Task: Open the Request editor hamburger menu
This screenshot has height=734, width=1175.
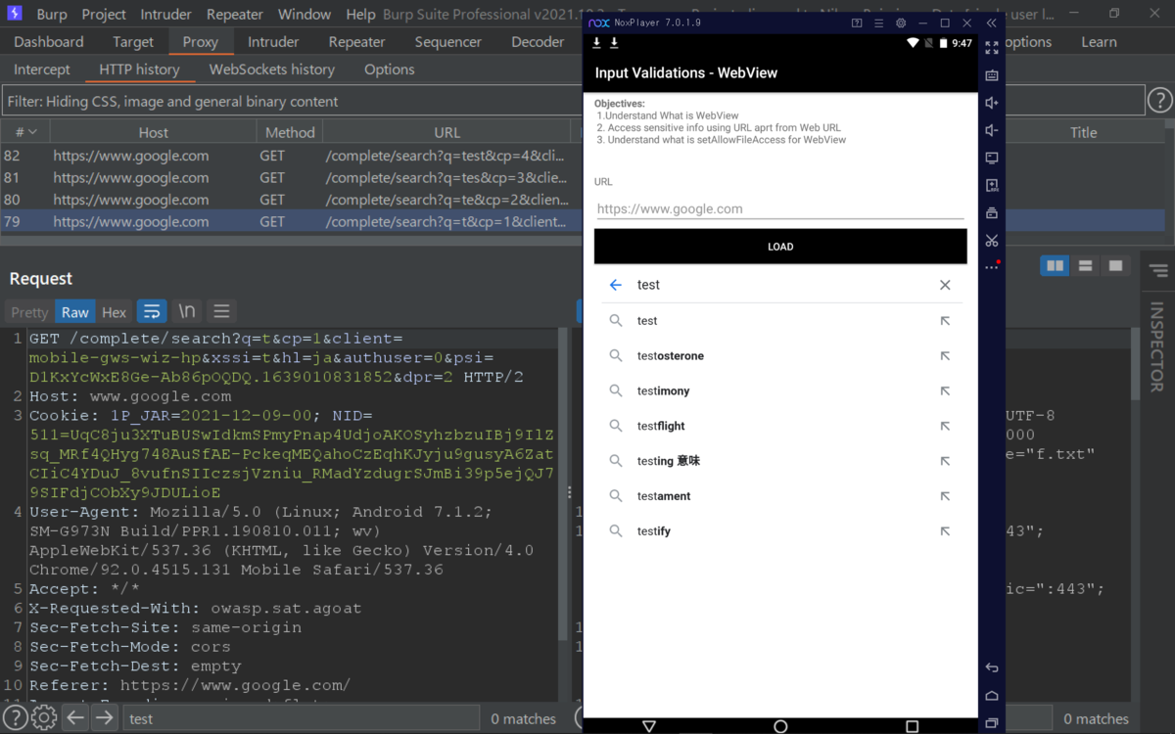Action: pos(221,311)
